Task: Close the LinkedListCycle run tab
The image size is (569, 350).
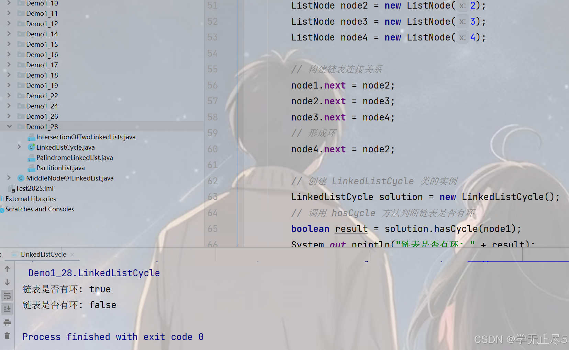Action: pos(72,254)
